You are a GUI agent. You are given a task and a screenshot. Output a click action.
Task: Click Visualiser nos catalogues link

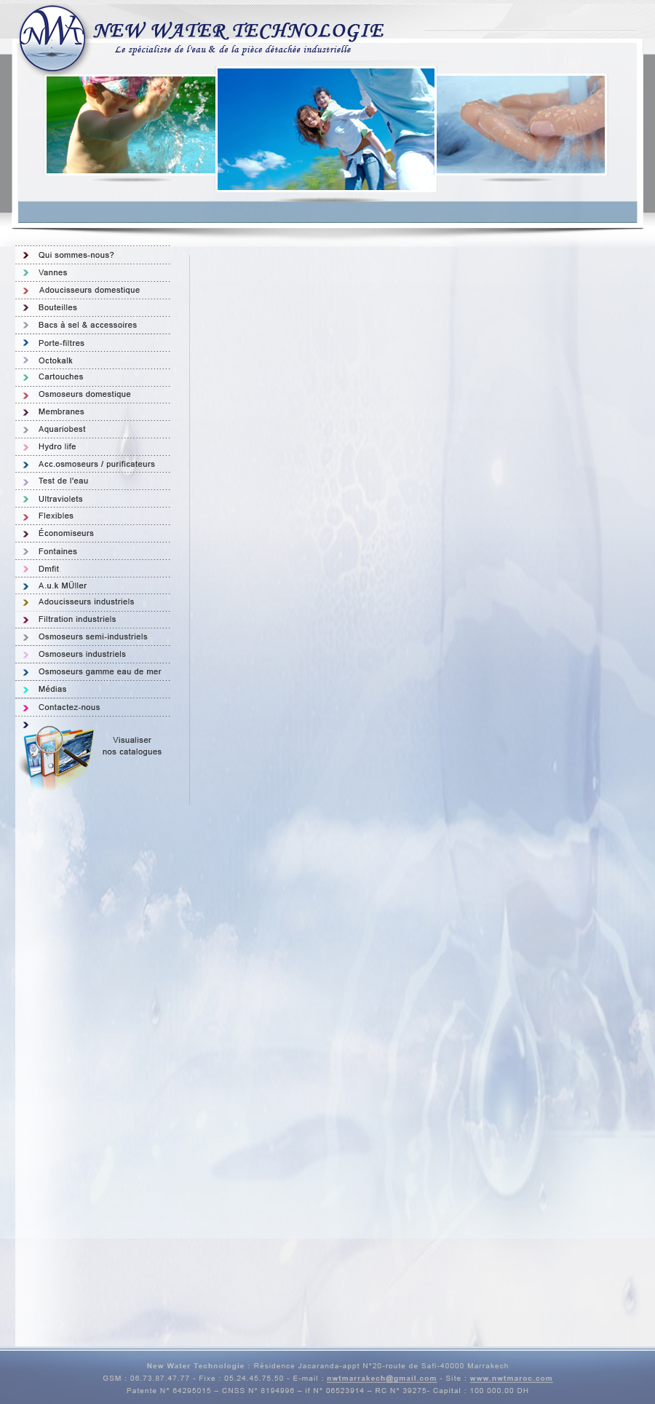tap(132, 746)
